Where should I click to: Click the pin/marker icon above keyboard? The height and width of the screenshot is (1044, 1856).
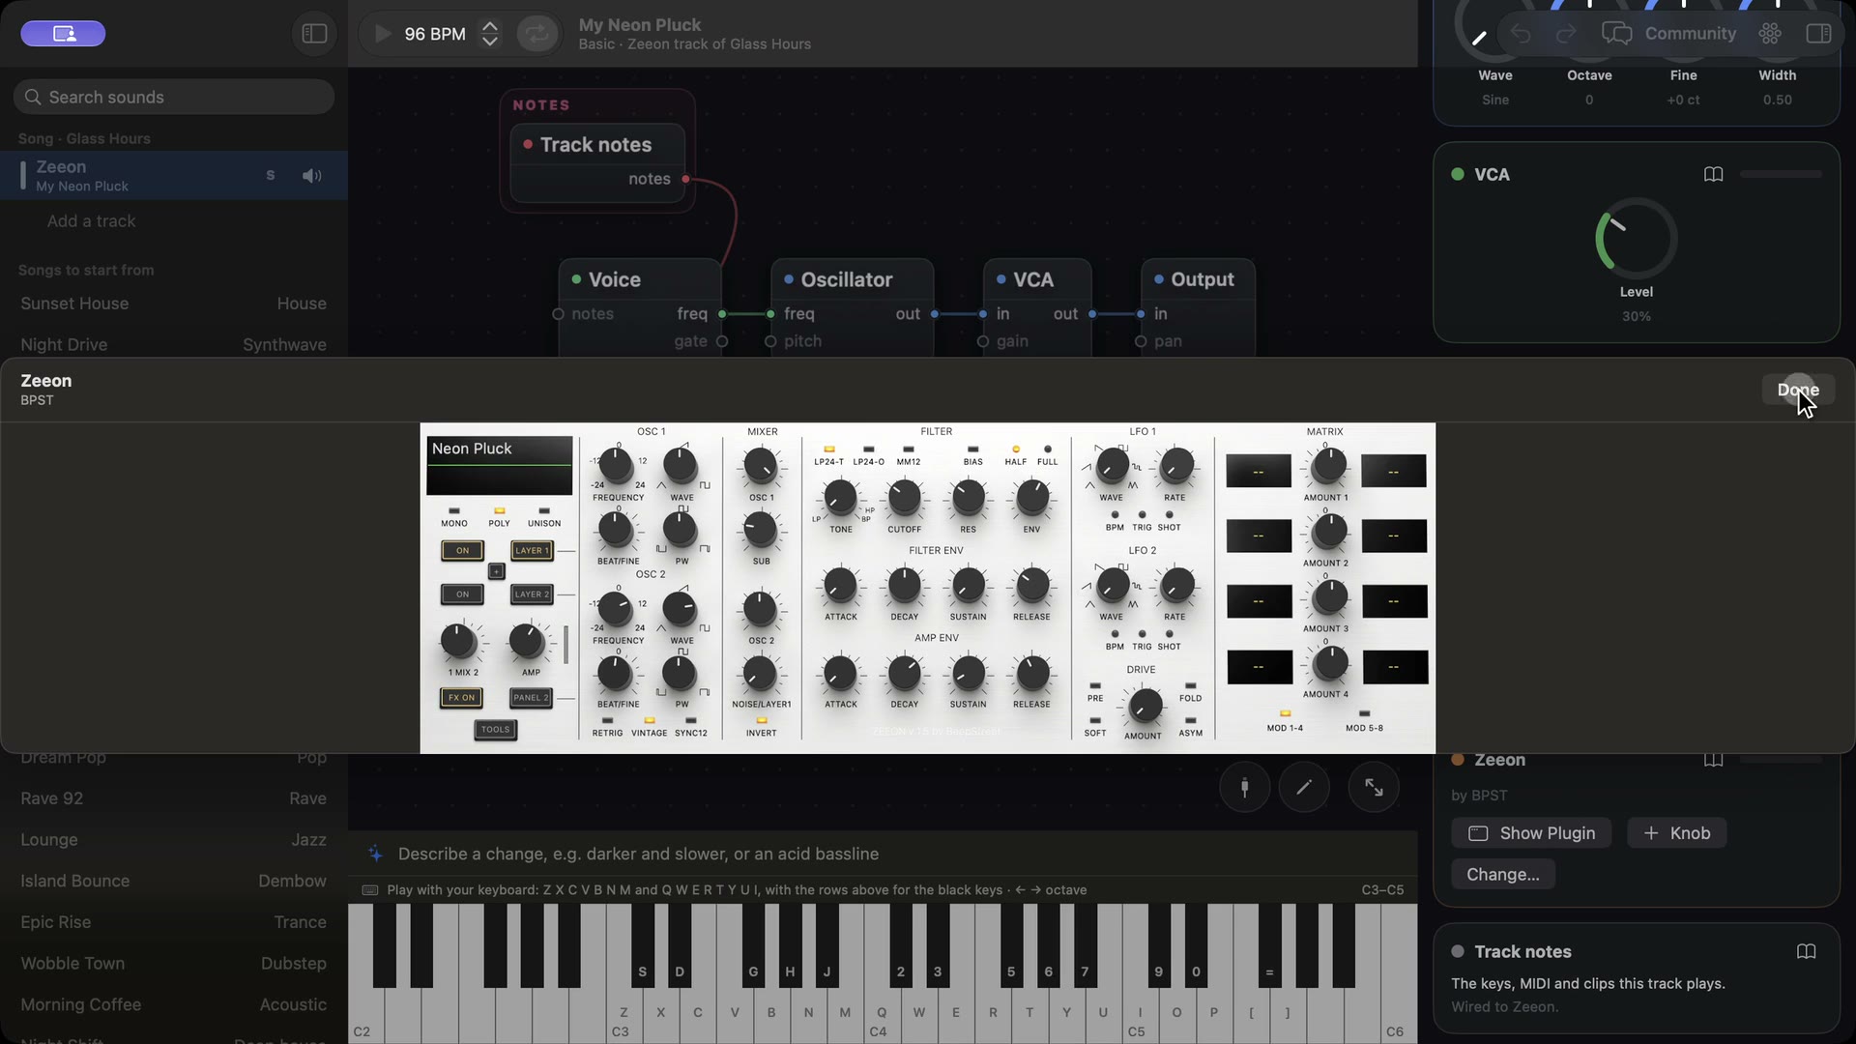[x=1244, y=788]
